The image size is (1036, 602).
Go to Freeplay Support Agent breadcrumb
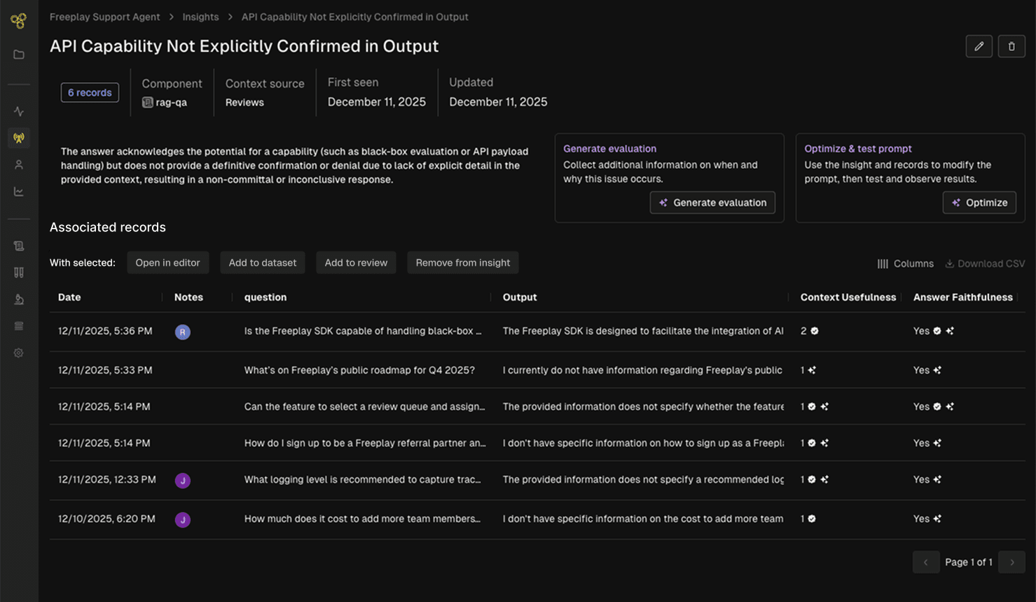(x=104, y=17)
